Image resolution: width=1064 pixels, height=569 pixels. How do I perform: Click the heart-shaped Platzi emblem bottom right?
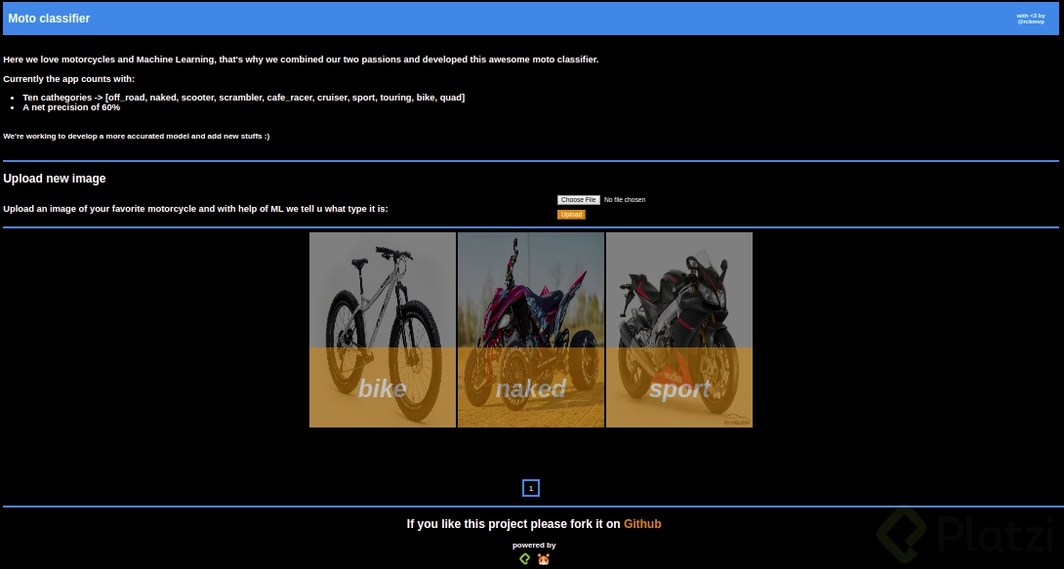(x=904, y=536)
